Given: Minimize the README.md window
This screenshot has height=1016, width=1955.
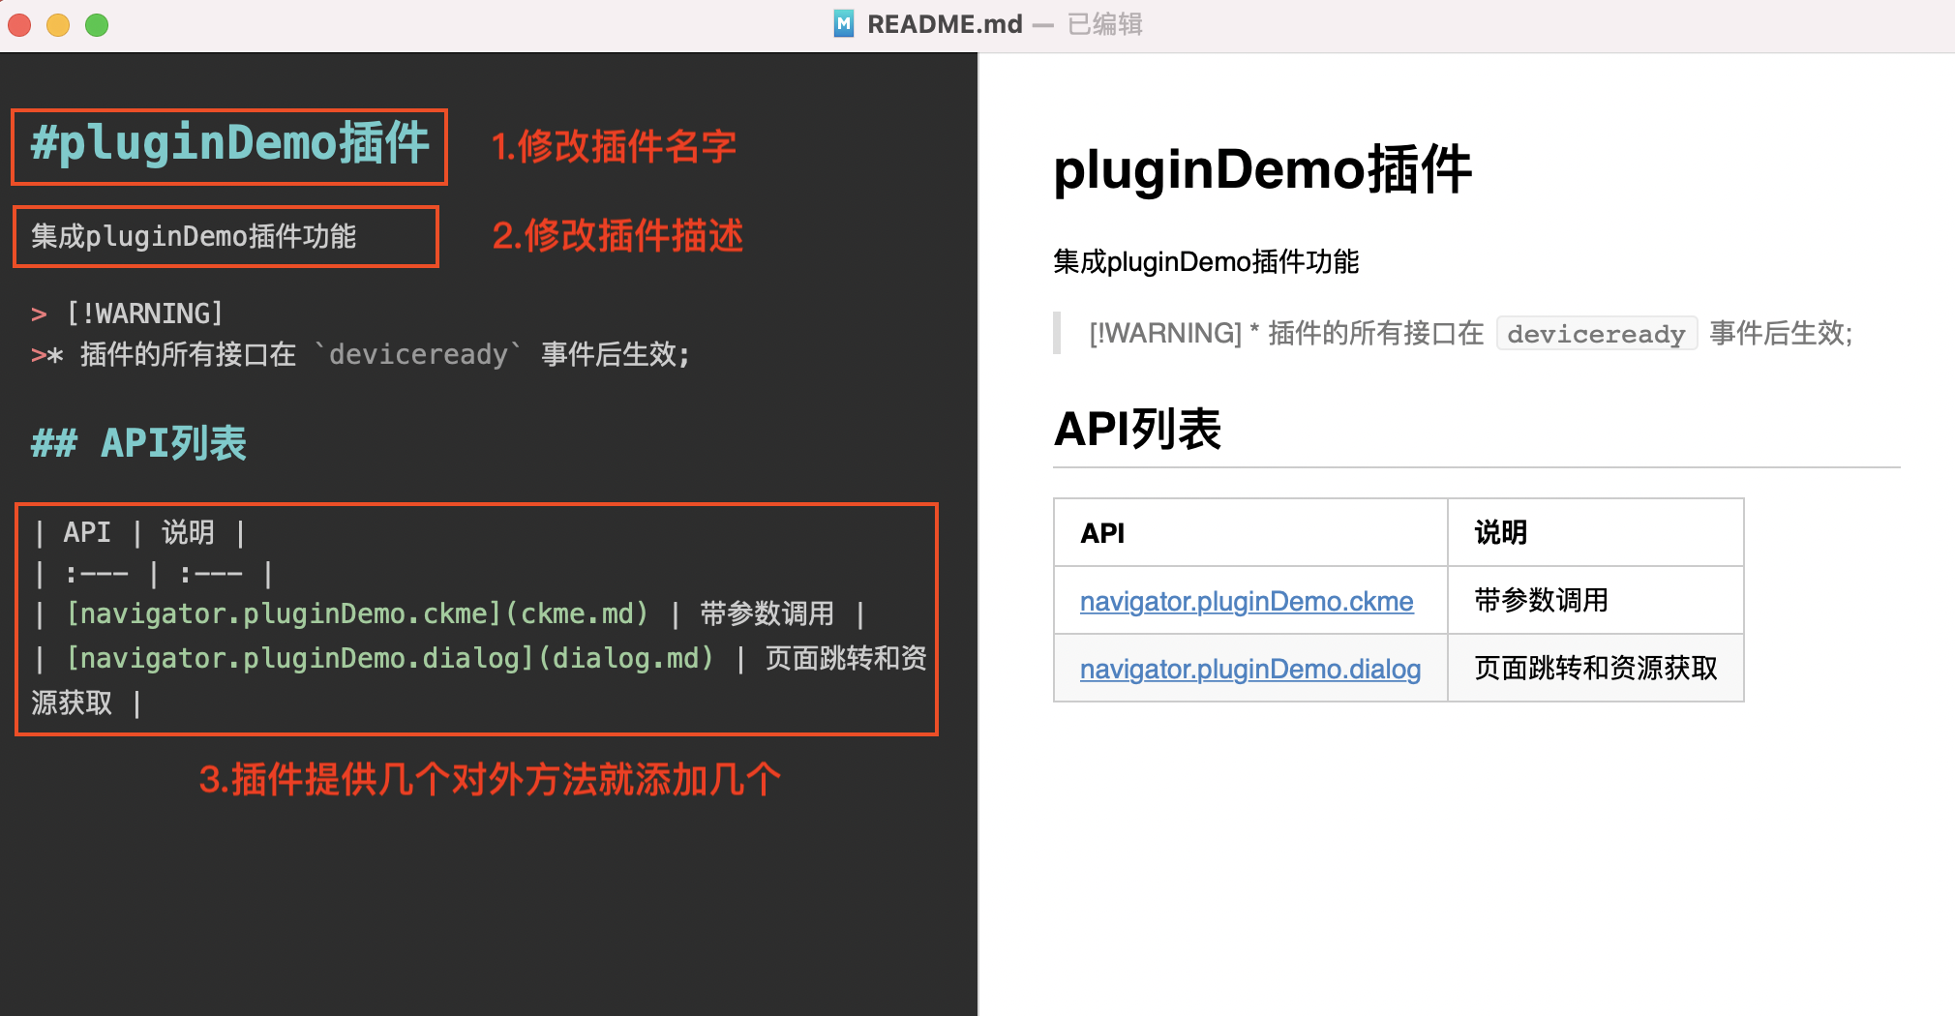Looking at the screenshot, I should [58, 25].
